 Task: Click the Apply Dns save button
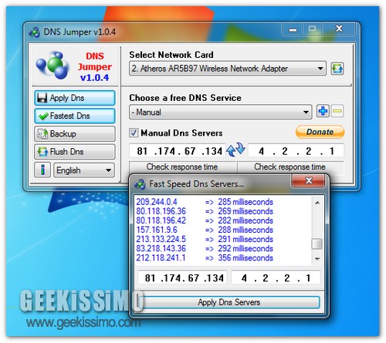(x=75, y=98)
